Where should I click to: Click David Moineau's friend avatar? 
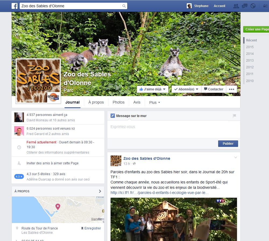point(19,117)
